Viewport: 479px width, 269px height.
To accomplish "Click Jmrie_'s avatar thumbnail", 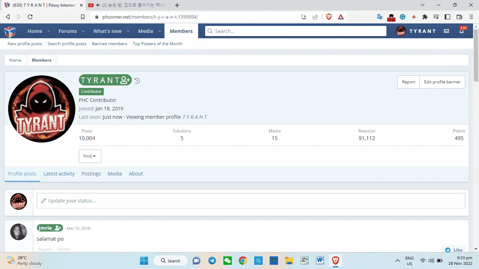I will click(19, 232).
